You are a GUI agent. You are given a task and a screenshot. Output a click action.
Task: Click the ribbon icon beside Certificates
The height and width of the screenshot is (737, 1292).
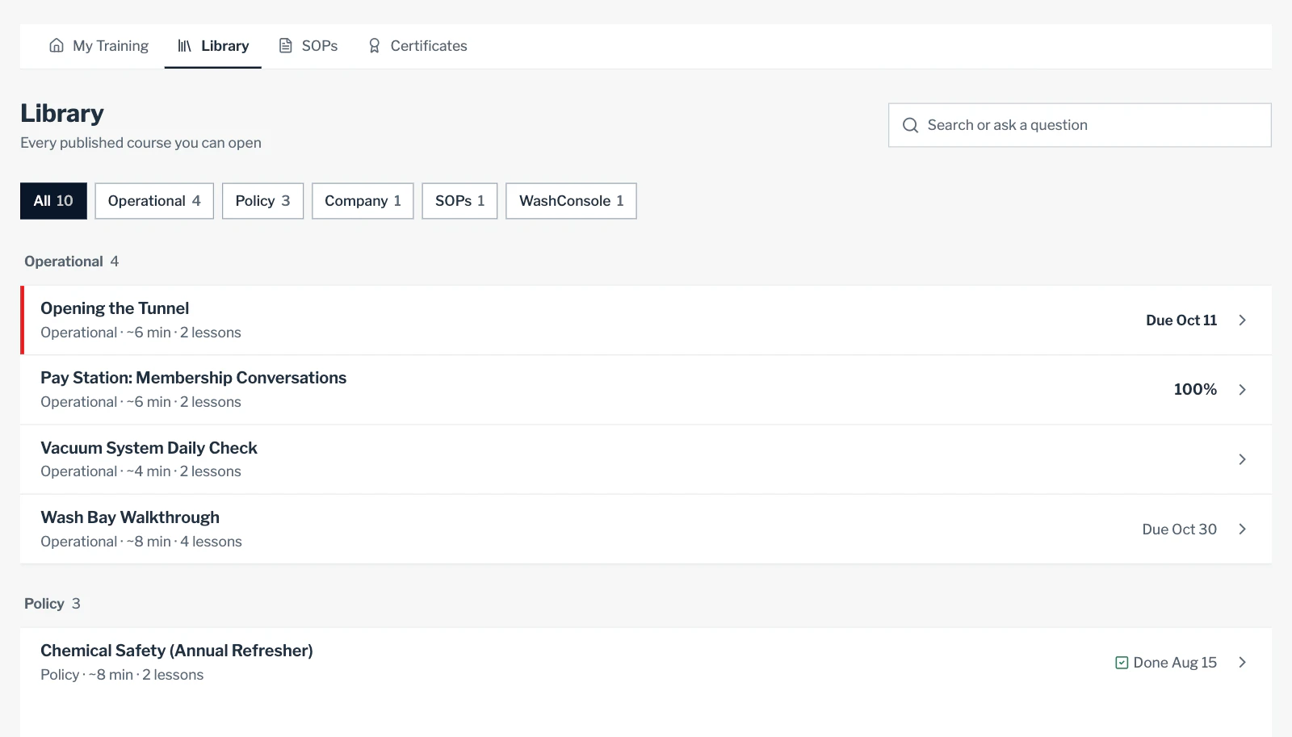tap(374, 46)
